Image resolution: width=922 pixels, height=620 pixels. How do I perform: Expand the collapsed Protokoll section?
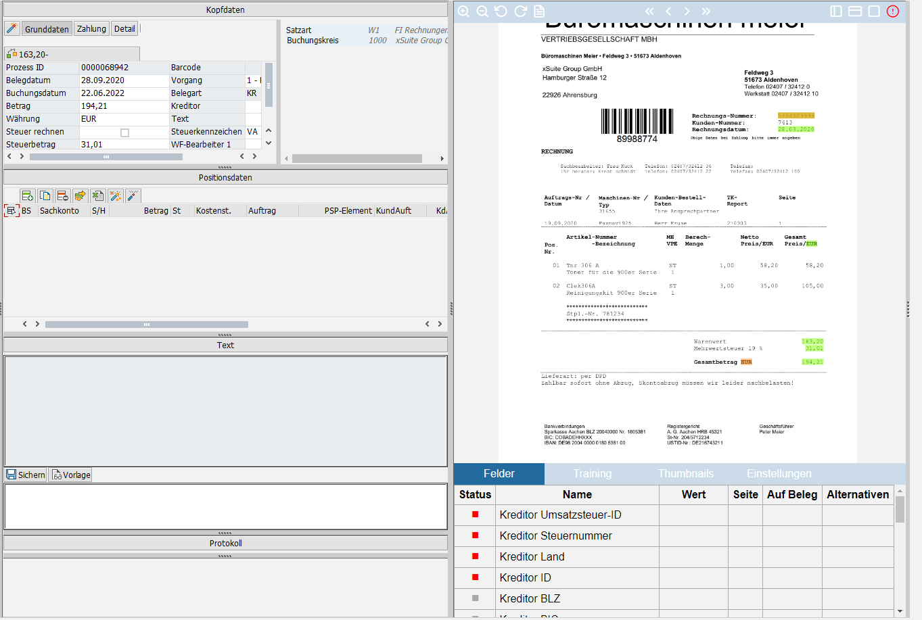pyautogui.click(x=225, y=543)
